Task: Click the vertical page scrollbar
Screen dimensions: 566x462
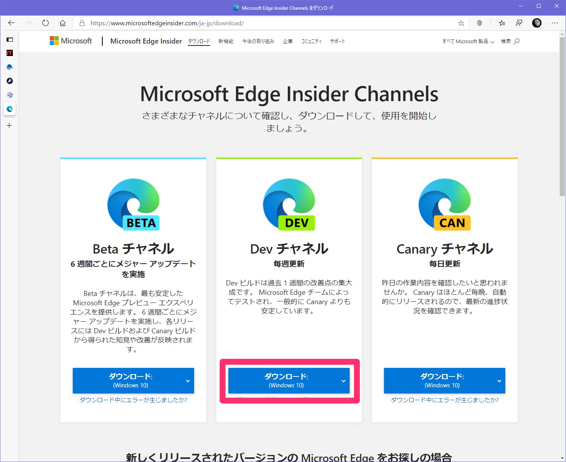Action: (562, 117)
